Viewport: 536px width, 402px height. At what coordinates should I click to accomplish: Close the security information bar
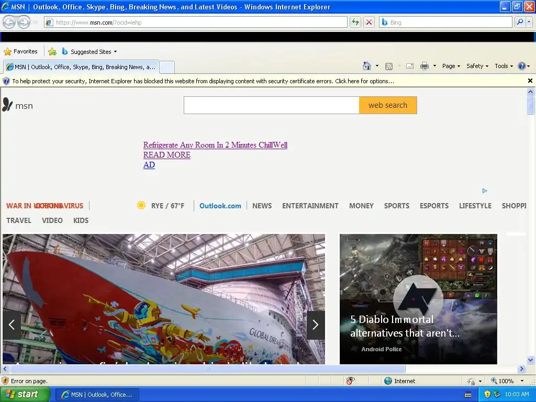[x=530, y=81]
